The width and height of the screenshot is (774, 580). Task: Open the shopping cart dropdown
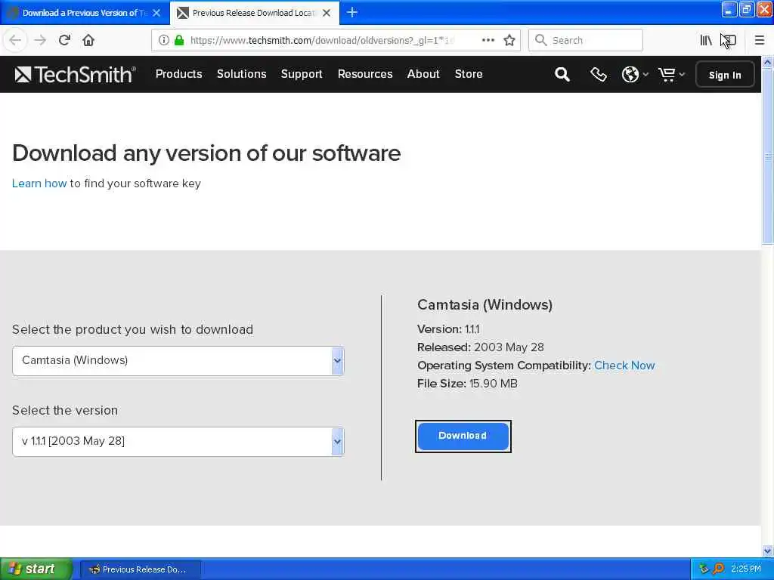(671, 75)
